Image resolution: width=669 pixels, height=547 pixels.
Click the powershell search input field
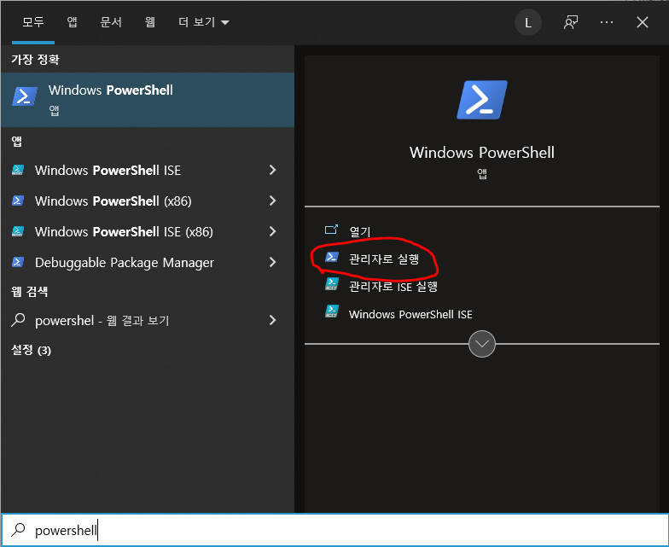click(x=334, y=530)
